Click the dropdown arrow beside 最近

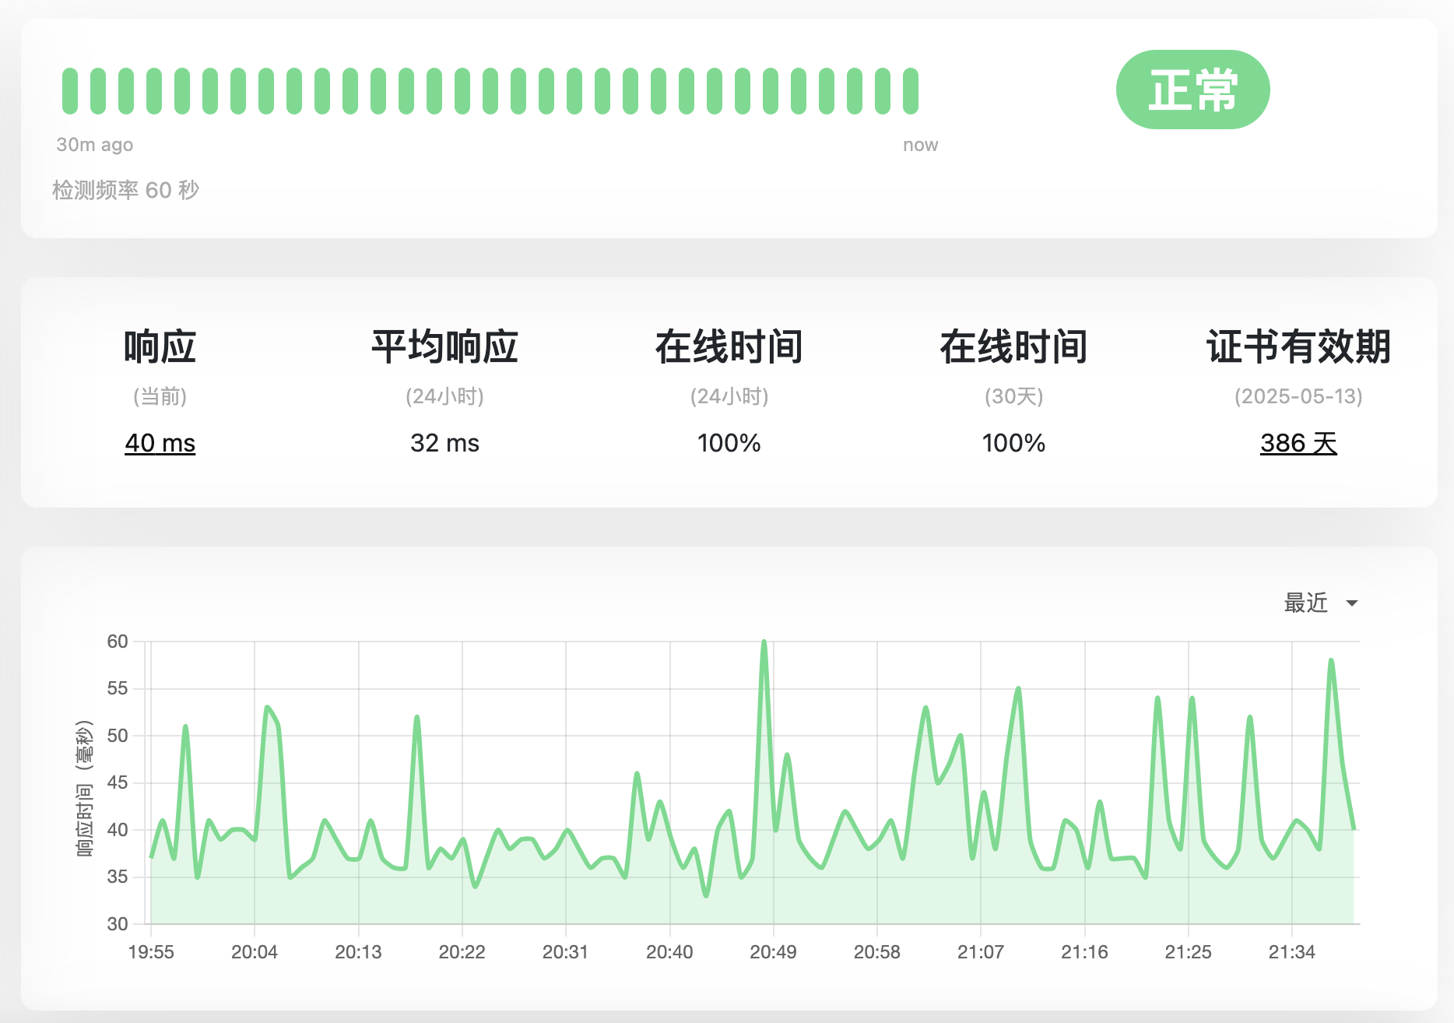1352,603
